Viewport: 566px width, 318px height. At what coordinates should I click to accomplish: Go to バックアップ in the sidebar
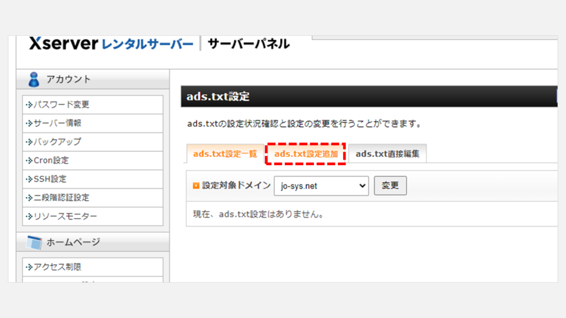(93, 142)
